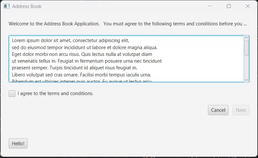Click the terms text scrollbar thumb
The width and height of the screenshot is (258, 158).
point(246,48)
